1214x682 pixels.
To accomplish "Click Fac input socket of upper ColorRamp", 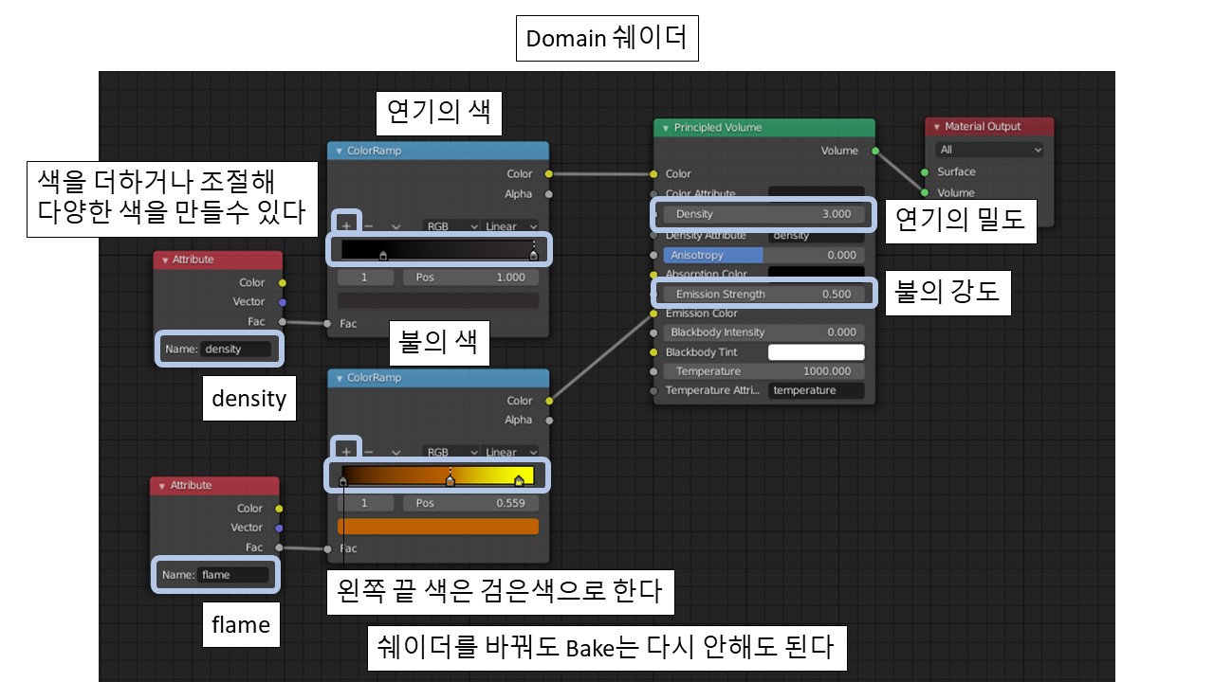I will (328, 324).
